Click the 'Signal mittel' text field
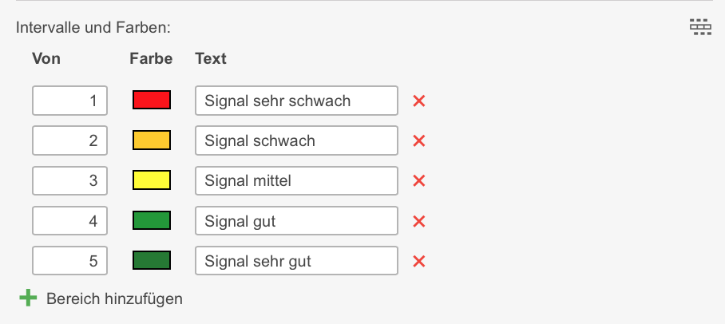This screenshot has width=725, height=324. click(x=296, y=180)
